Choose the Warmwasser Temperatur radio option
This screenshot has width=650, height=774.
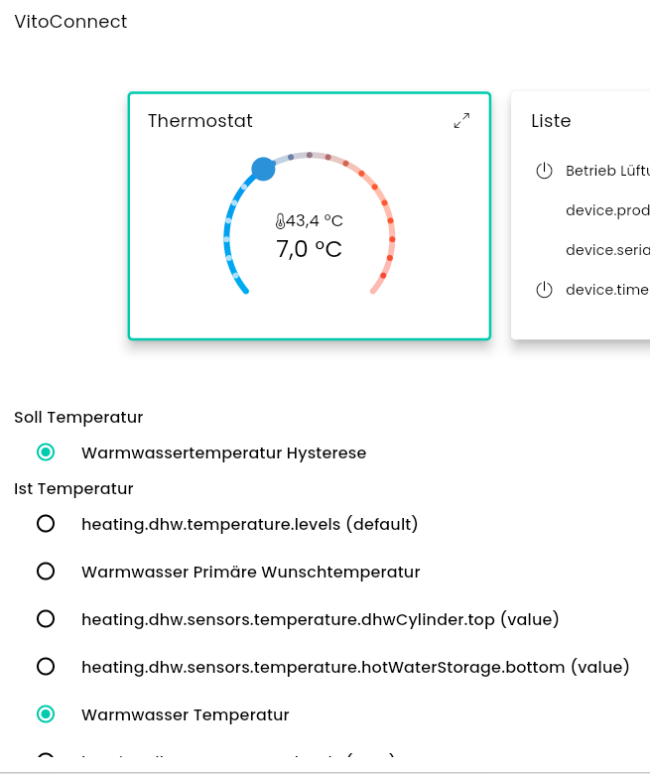click(x=46, y=714)
